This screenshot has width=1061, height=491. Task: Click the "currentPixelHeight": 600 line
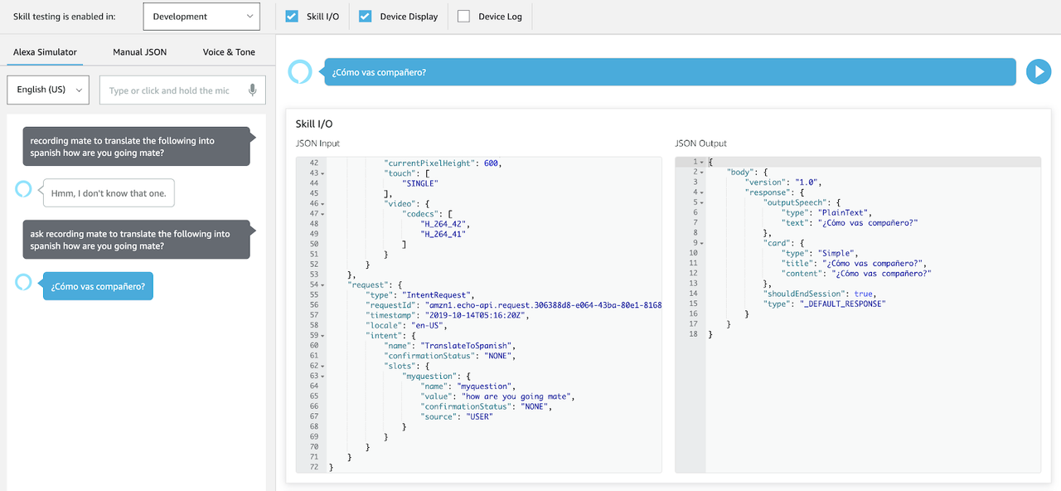point(443,163)
